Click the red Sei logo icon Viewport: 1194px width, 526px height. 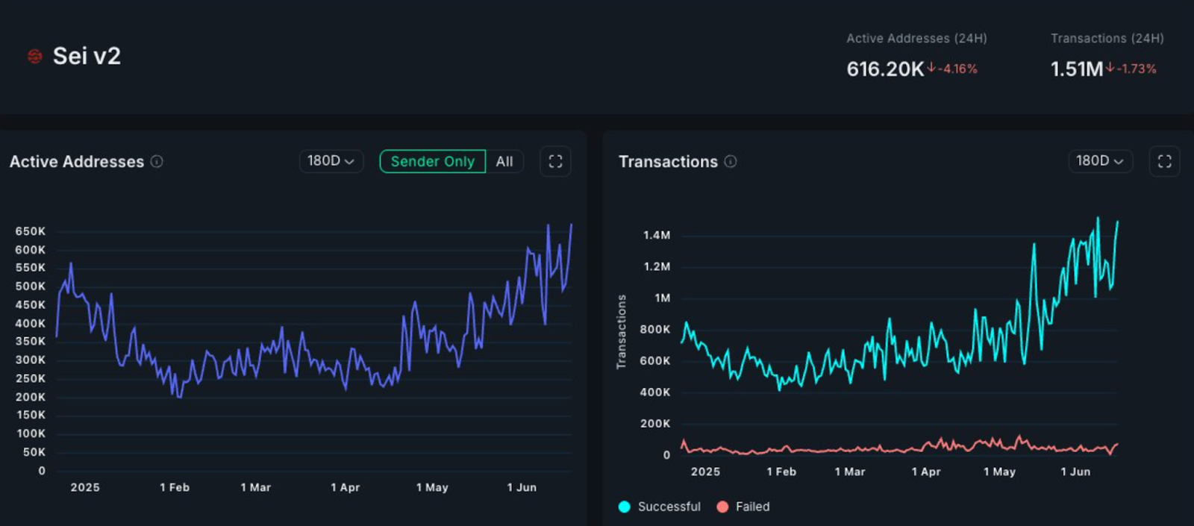pyautogui.click(x=34, y=56)
